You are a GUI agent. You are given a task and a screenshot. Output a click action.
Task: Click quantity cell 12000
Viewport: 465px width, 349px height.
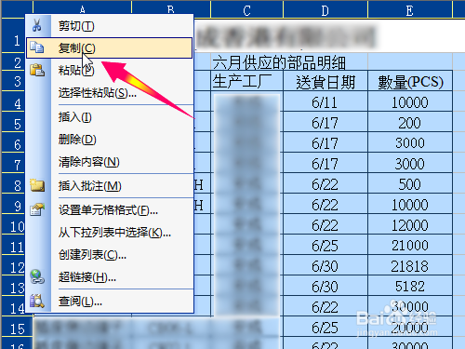click(410, 224)
